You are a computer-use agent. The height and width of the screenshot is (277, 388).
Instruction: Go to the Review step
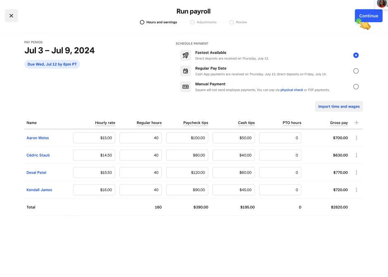pos(231,22)
